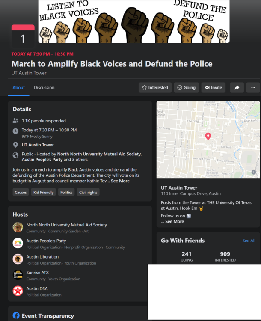Click the red location pin on map

click(x=208, y=137)
